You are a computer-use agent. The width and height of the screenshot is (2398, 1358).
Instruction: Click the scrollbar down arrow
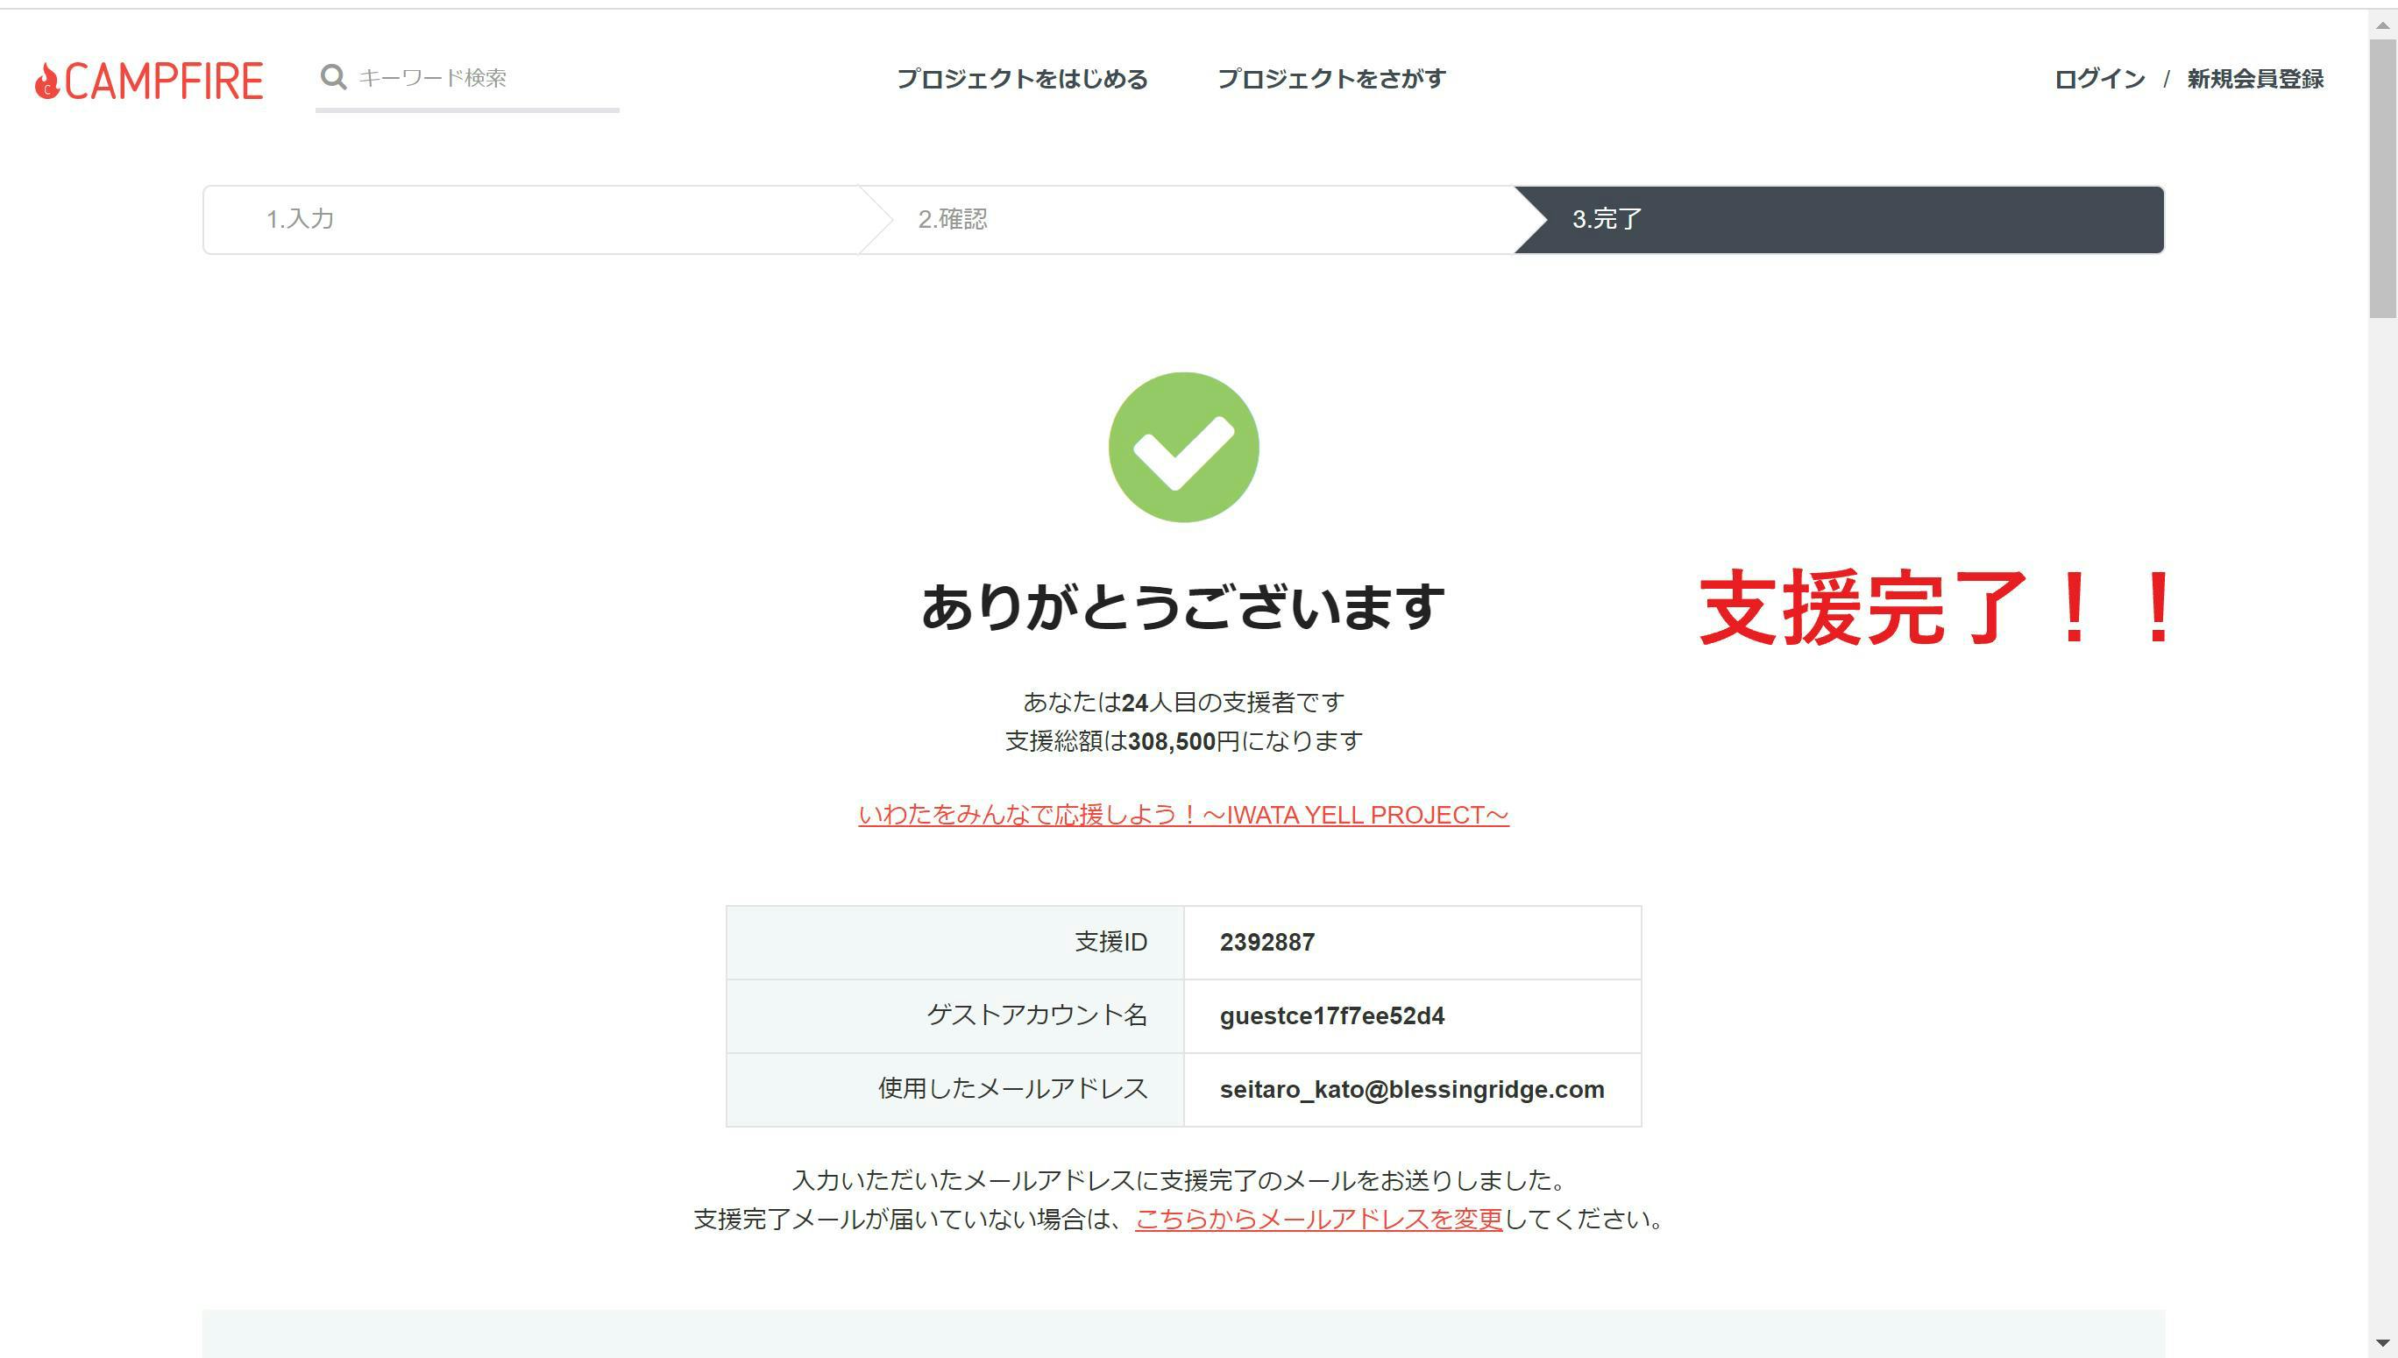click(2382, 1344)
